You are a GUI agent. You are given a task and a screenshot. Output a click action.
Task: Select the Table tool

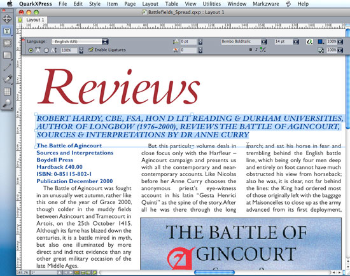pyautogui.click(x=7, y=92)
